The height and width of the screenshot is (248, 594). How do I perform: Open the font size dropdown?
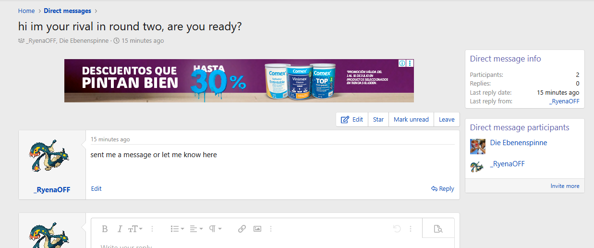(x=135, y=229)
